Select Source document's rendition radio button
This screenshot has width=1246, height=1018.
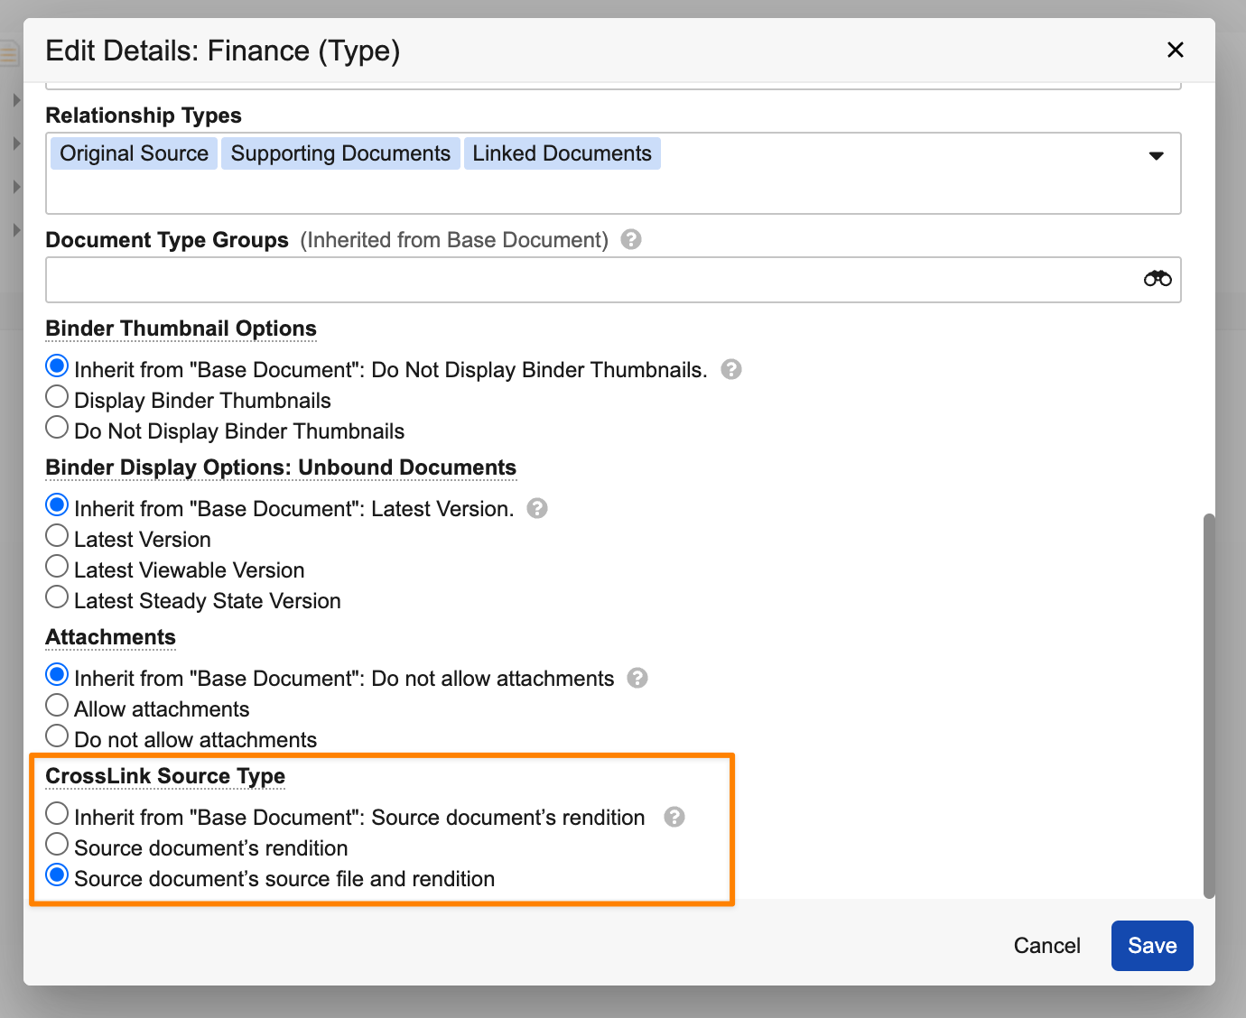pos(57,845)
